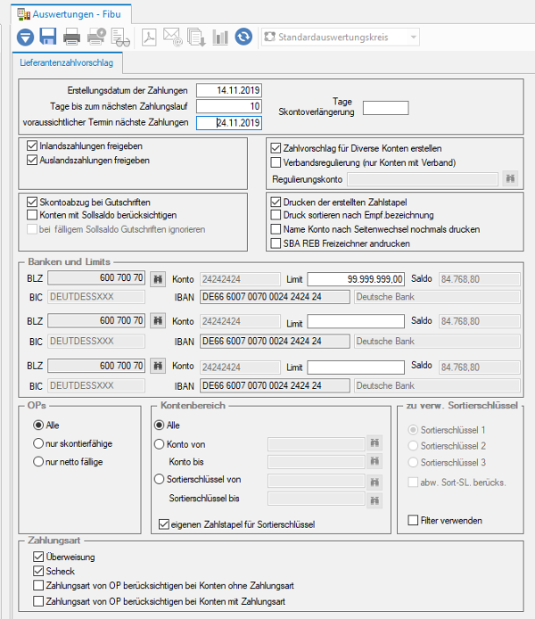535x619 pixels.
Task: Open the Standardauswertungskreis dropdown
Action: tap(340, 37)
